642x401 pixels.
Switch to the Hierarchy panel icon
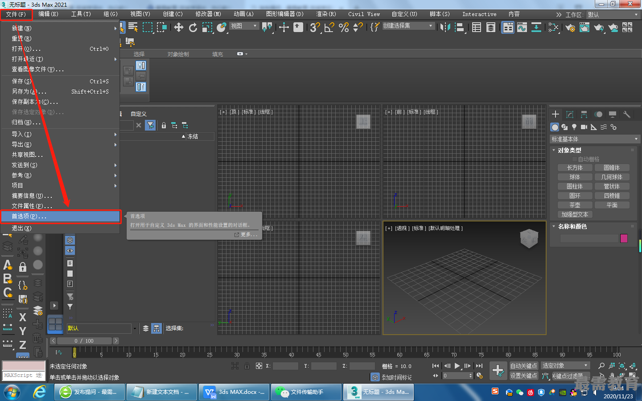coord(584,115)
